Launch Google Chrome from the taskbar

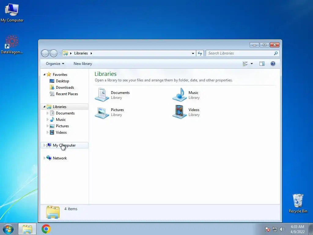46,229
